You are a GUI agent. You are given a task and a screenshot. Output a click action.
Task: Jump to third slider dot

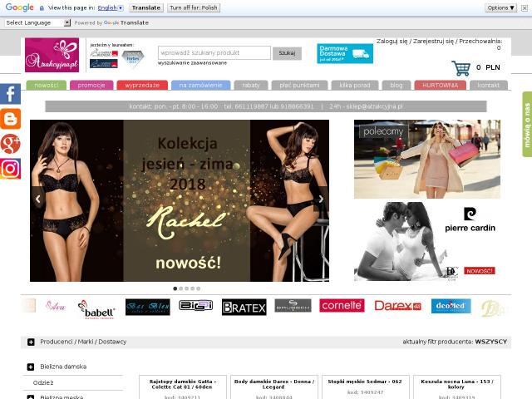(186, 288)
